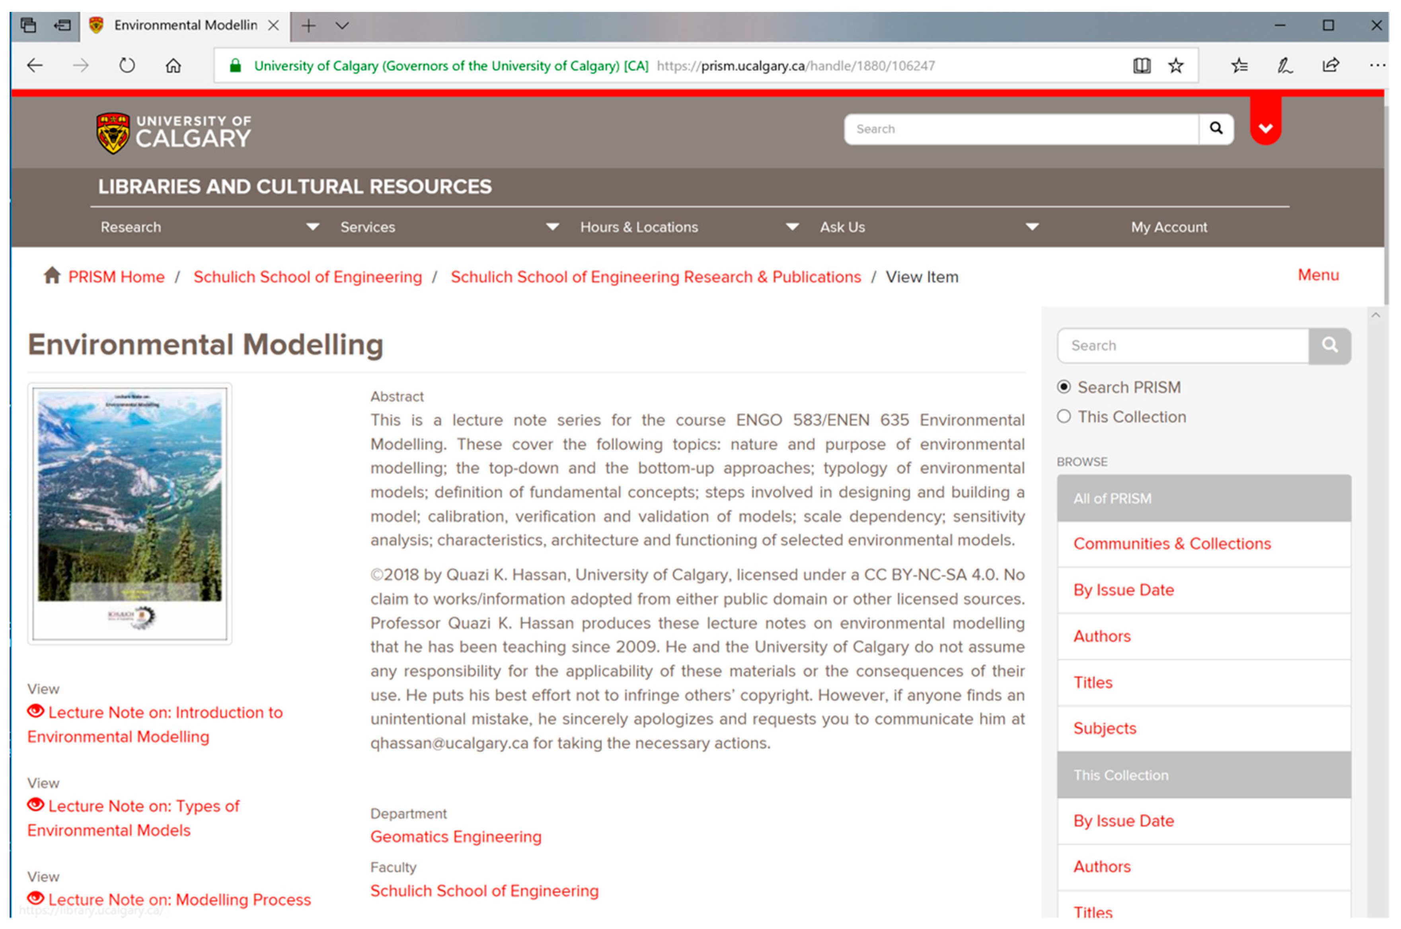Expand the Services menu arrow
Viewport: 1401px width, 929px height.
[x=552, y=227]
